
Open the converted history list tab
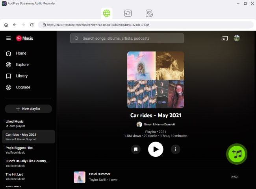click(149, 13)
